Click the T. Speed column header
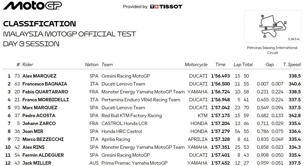 coord(292,65)
